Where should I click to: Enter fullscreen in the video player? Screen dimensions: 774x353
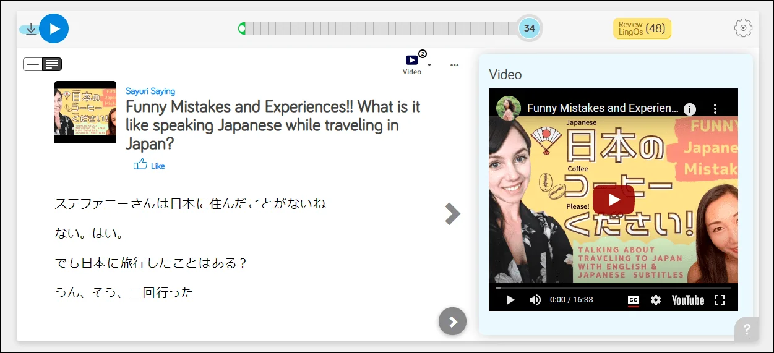click(719, 300)
